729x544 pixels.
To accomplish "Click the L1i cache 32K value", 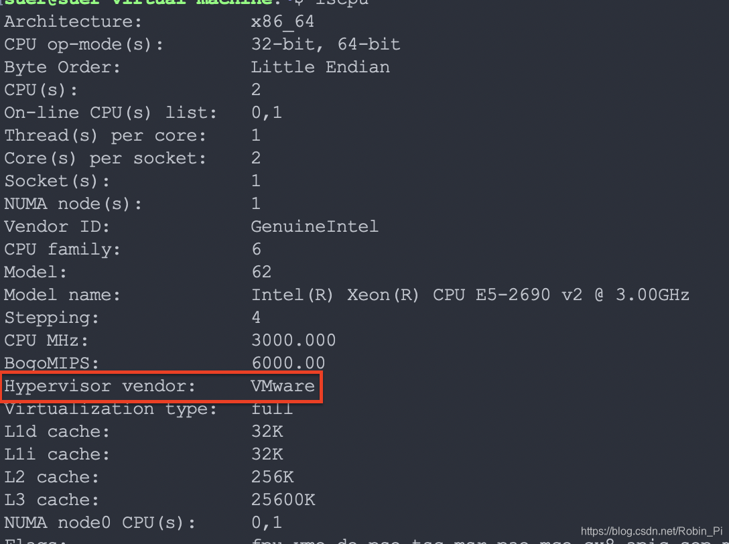I will click(x=267, y=454).
